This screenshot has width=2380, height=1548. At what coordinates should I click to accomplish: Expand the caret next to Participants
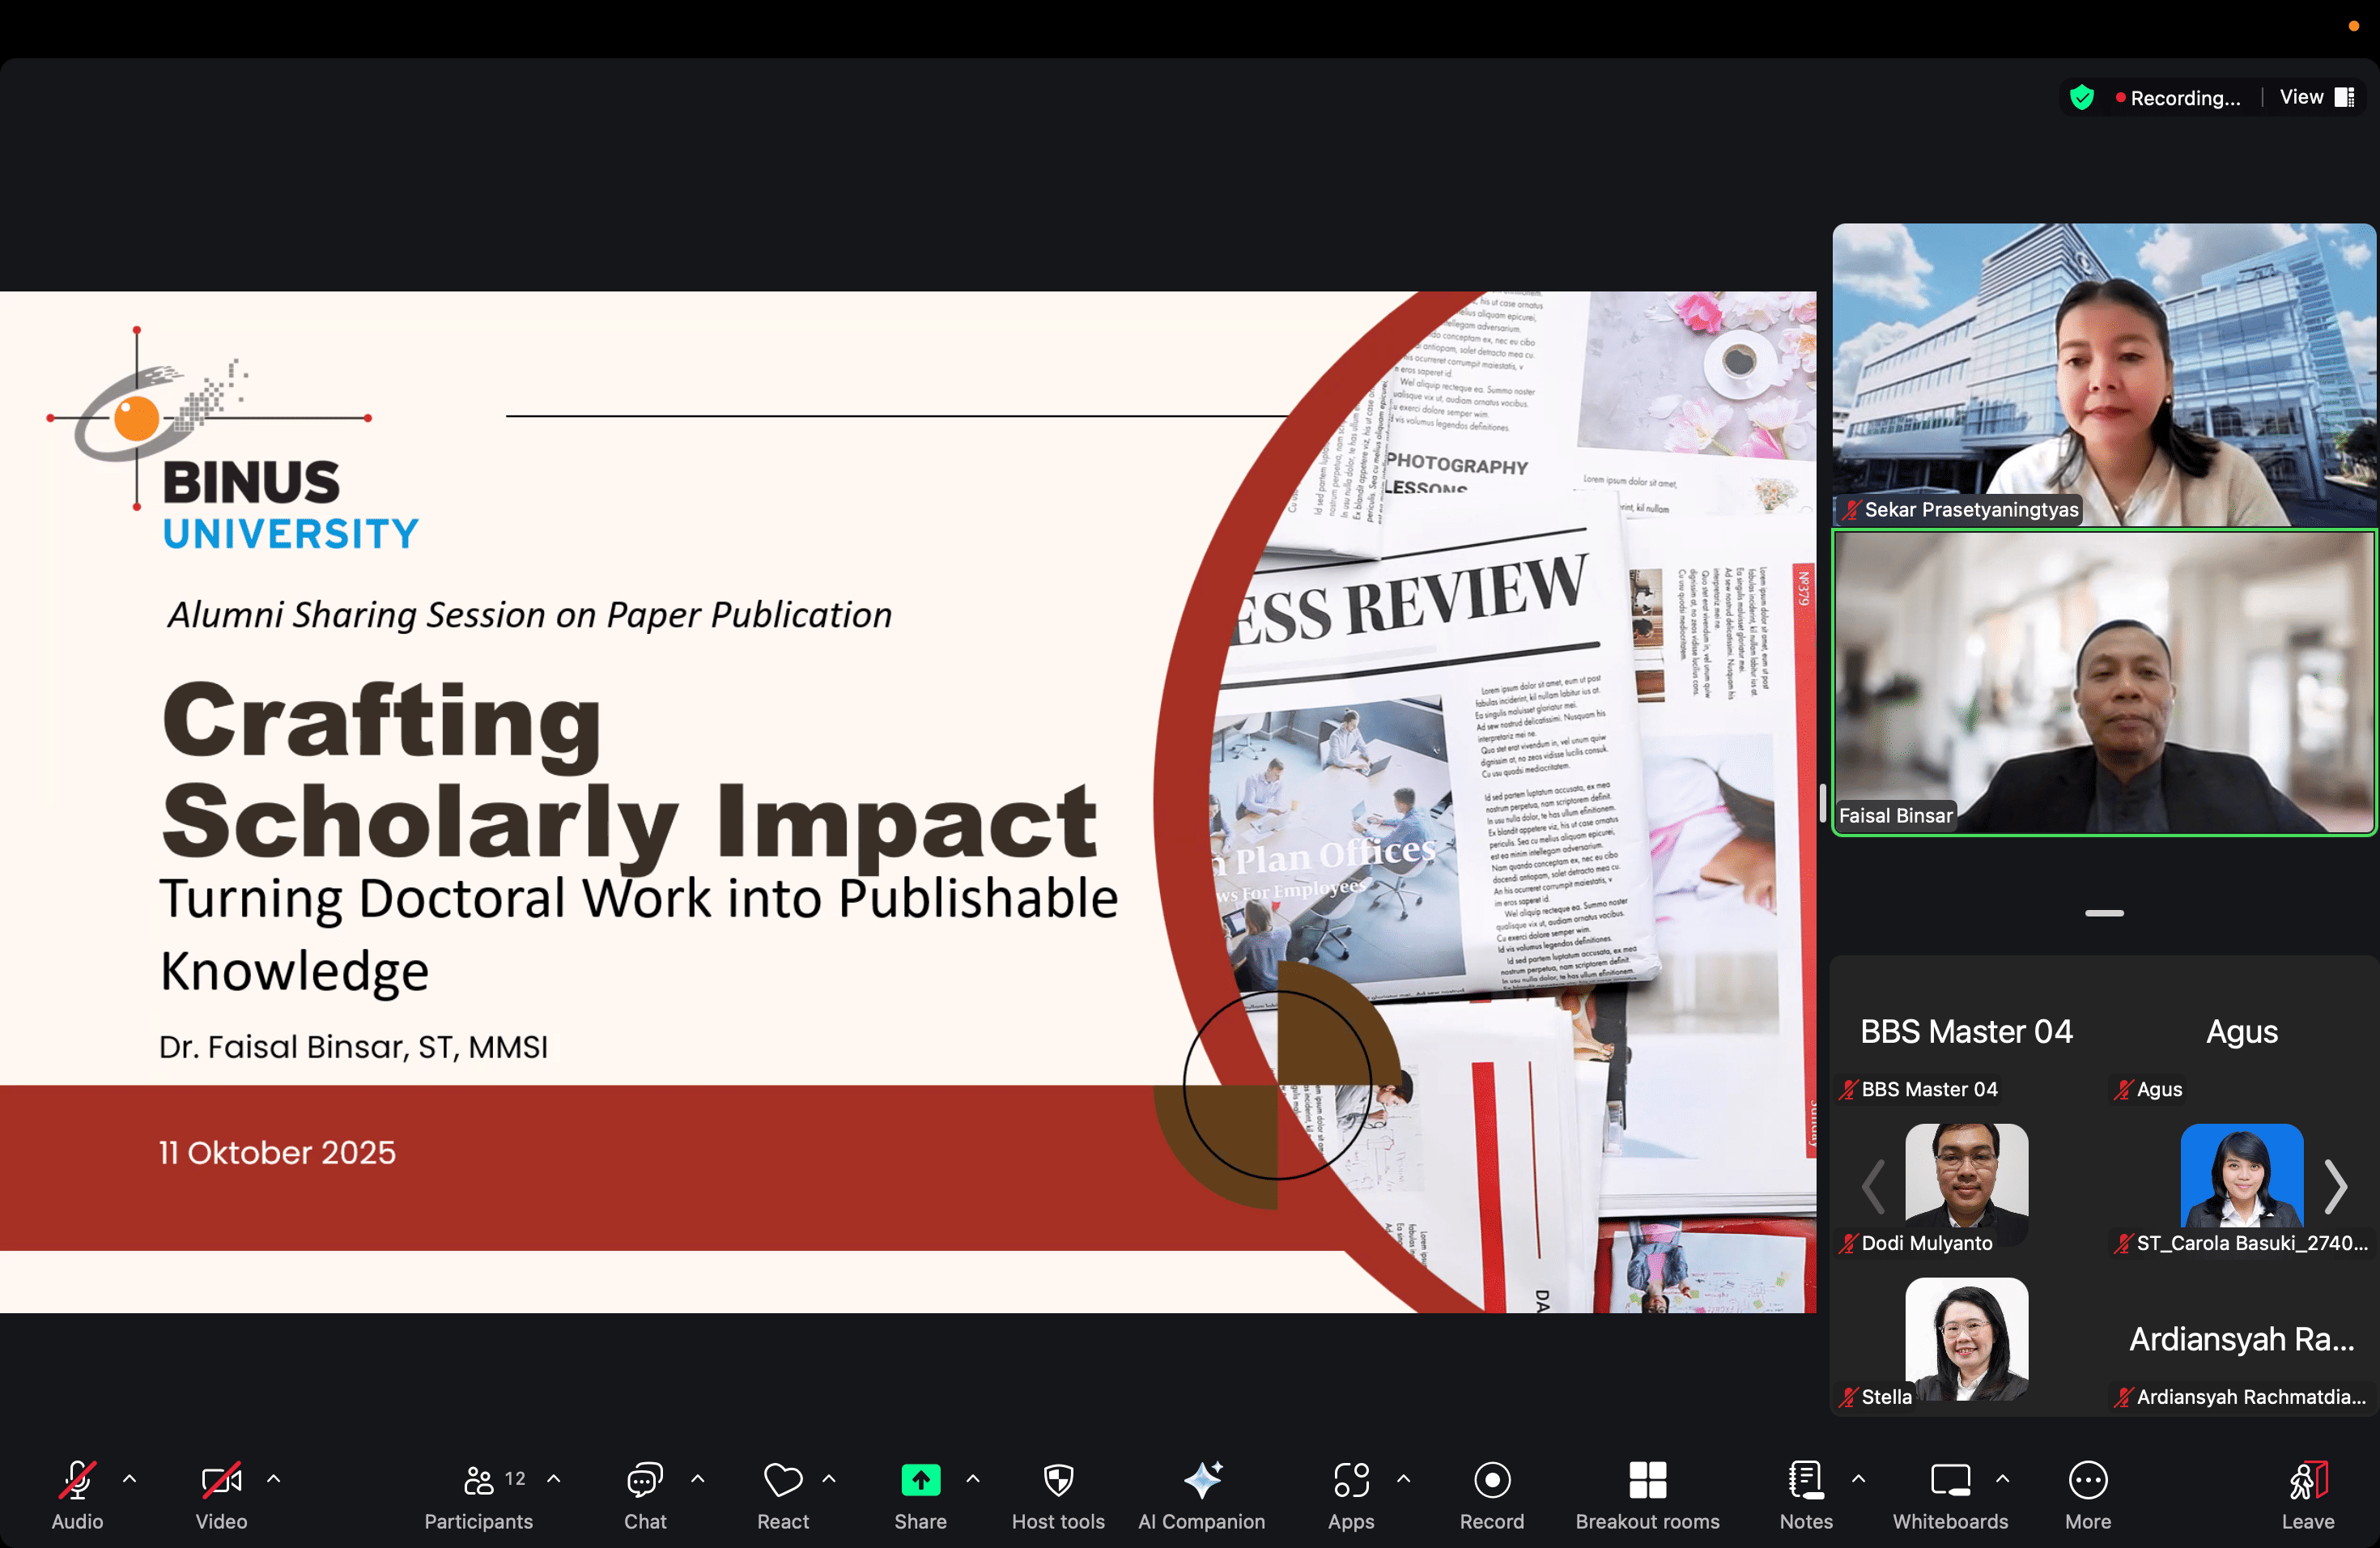[554, 1478]
